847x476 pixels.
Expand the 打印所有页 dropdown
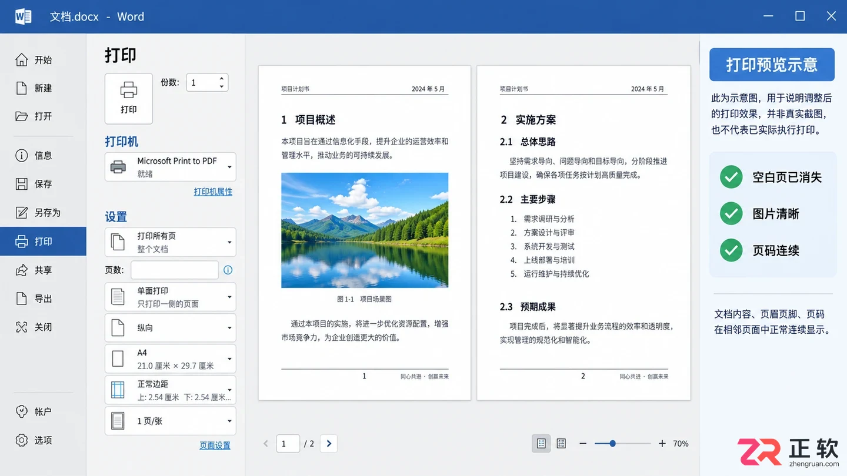pyautogui.click(x=171, y=242)
